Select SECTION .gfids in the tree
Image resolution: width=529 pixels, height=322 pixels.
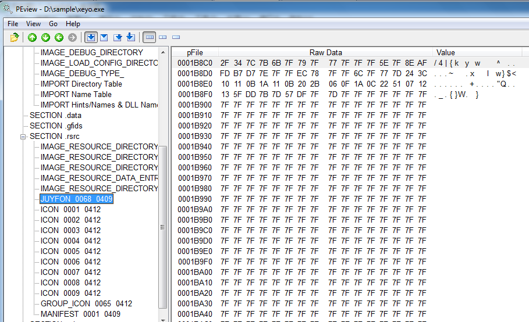56,126
